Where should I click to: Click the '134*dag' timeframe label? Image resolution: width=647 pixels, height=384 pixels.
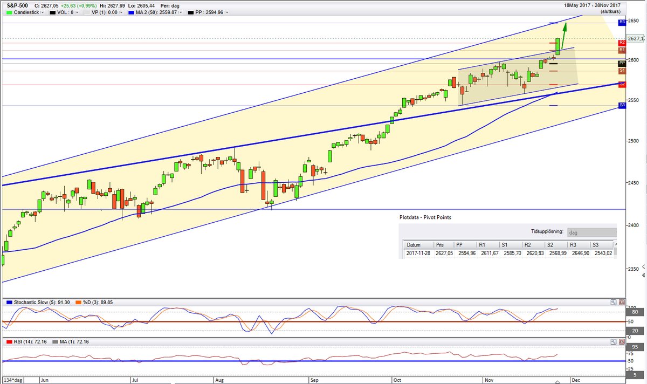[12, 380]
